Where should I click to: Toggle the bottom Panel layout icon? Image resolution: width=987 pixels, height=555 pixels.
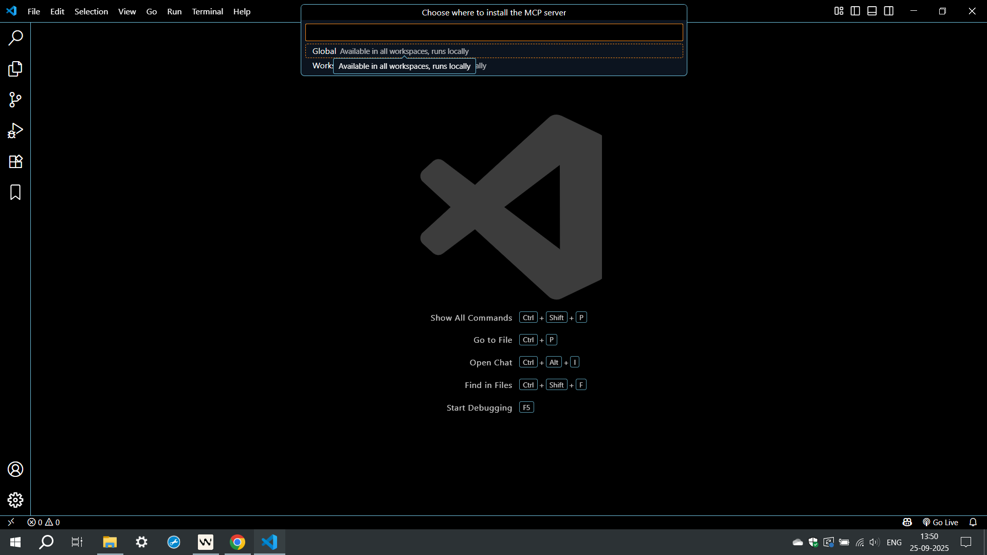point(872,11)
